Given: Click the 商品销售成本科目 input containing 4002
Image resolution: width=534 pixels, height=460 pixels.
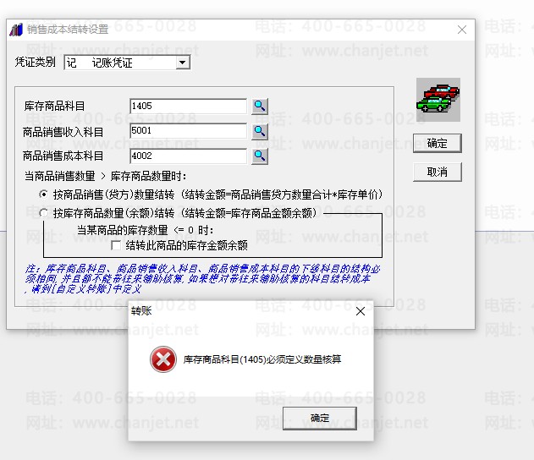Looking at the screenshot, I should coord(189,156).
